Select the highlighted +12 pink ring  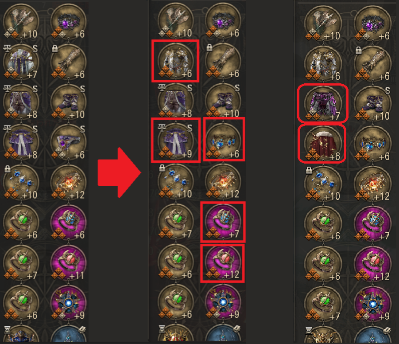pyautogui.click(x=222, y=263)
